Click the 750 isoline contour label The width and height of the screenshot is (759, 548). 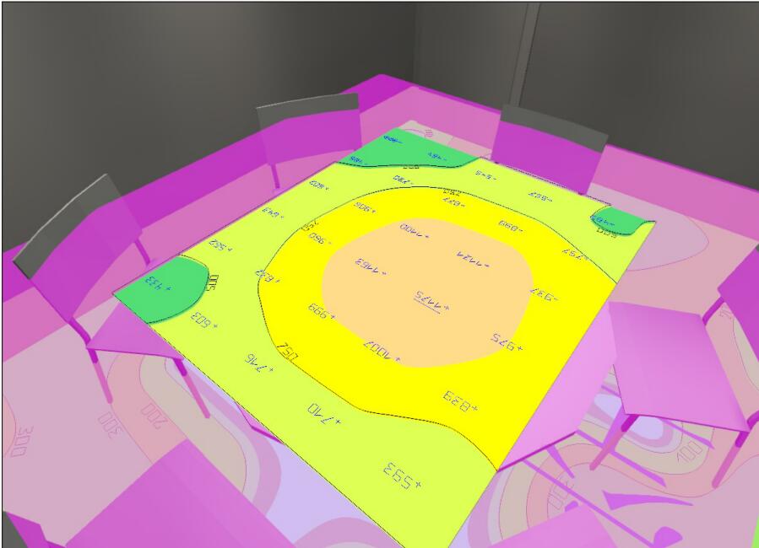coord(288,356)
